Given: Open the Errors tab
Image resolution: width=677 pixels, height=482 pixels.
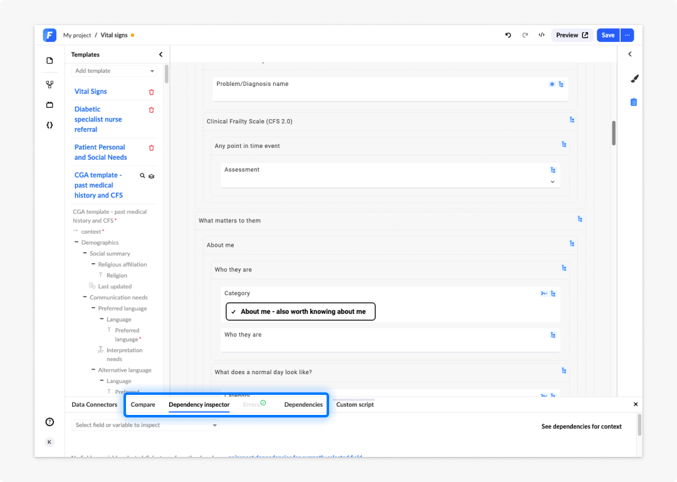Looking at the screenshot, I should pos(254,404).
